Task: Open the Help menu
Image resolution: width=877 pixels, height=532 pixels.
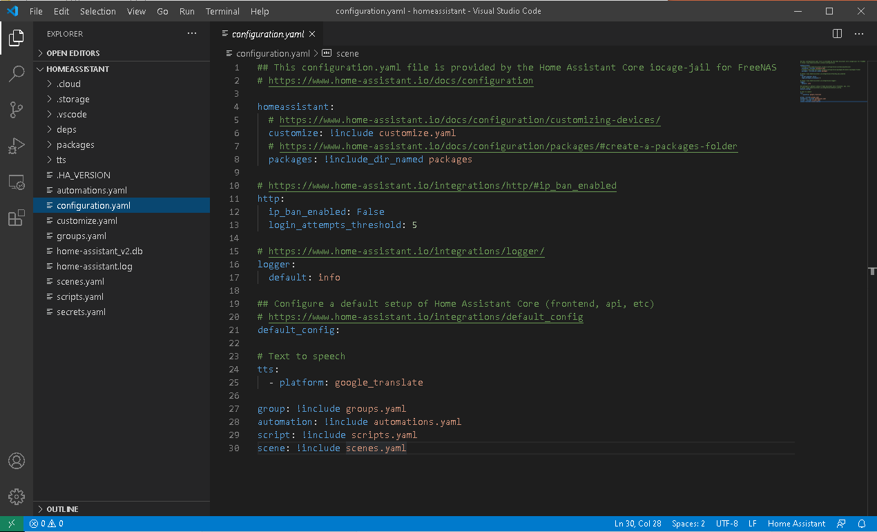Action: (x=260, y=11)
